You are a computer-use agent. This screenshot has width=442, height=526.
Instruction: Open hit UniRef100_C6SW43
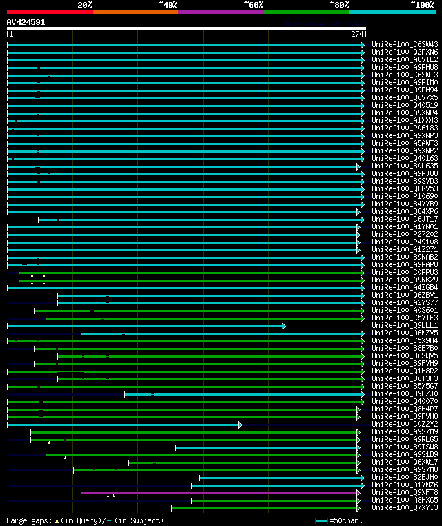point(405,44)
